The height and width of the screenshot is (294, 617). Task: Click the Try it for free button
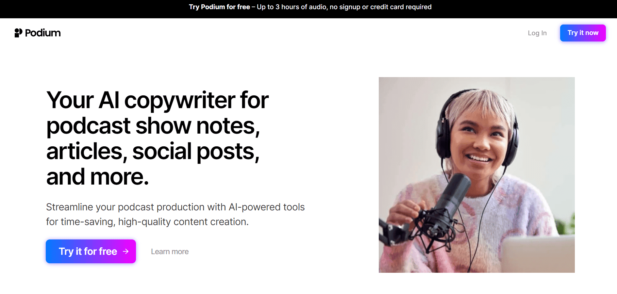(91, 251)
